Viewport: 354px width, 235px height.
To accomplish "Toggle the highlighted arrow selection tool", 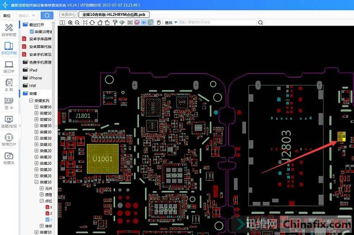I will click(144, 23).
